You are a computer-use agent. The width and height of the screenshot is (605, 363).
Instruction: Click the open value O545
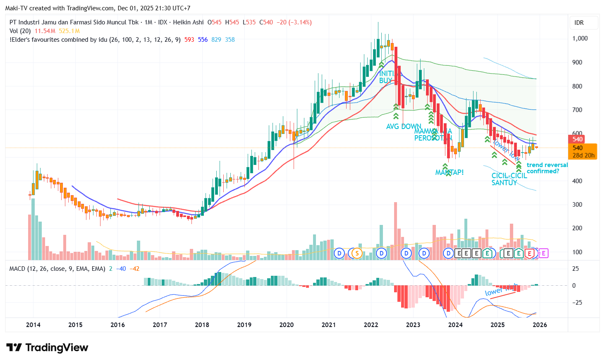(x=214, y=22)
